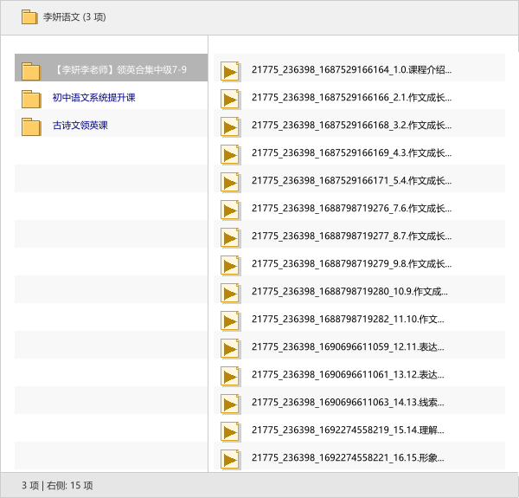Click video icon for file ending 166169_4.3
The image size is (519, 498).
(230, 154)
